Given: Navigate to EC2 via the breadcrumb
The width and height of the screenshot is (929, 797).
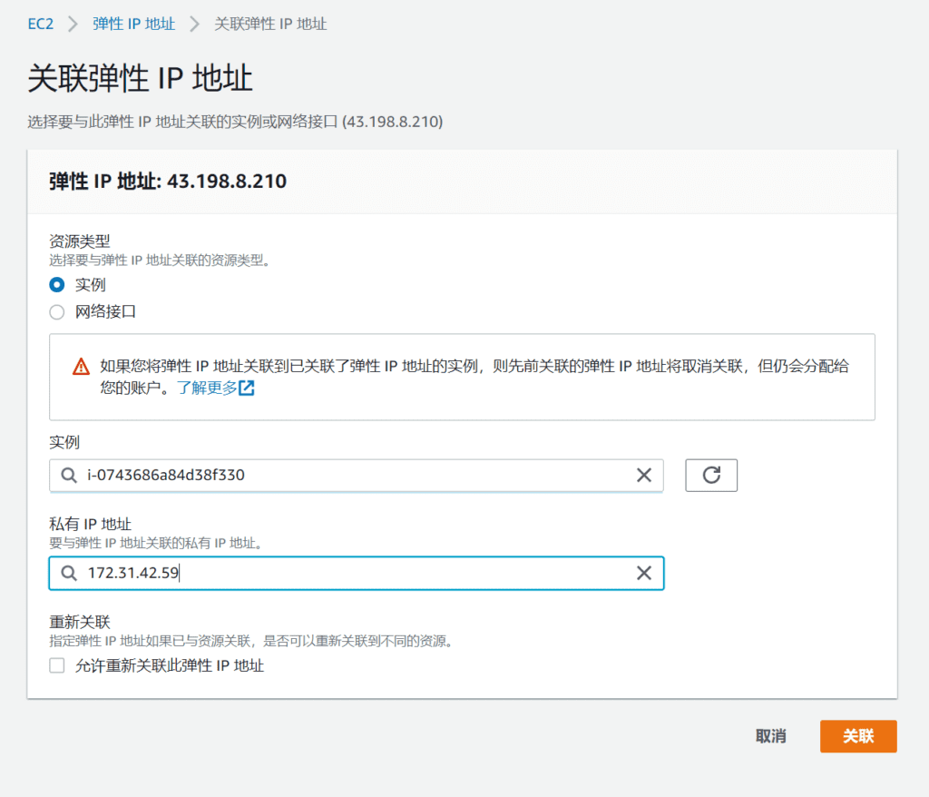Looking at the screenshot, I should coord(40,24).
